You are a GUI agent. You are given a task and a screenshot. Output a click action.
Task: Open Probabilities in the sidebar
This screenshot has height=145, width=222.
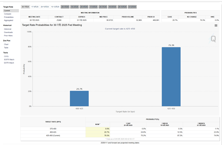9,17
